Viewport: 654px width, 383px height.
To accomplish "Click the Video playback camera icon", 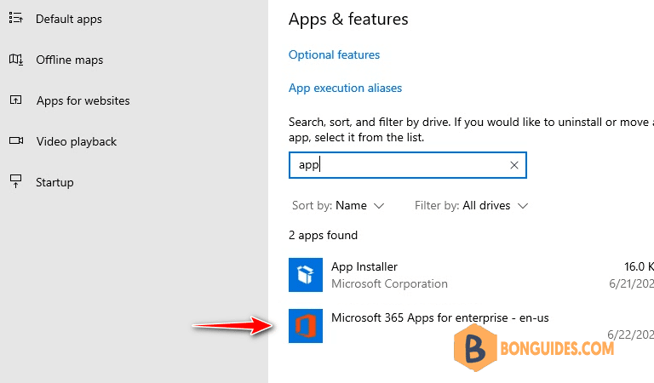I will point(16,140).
